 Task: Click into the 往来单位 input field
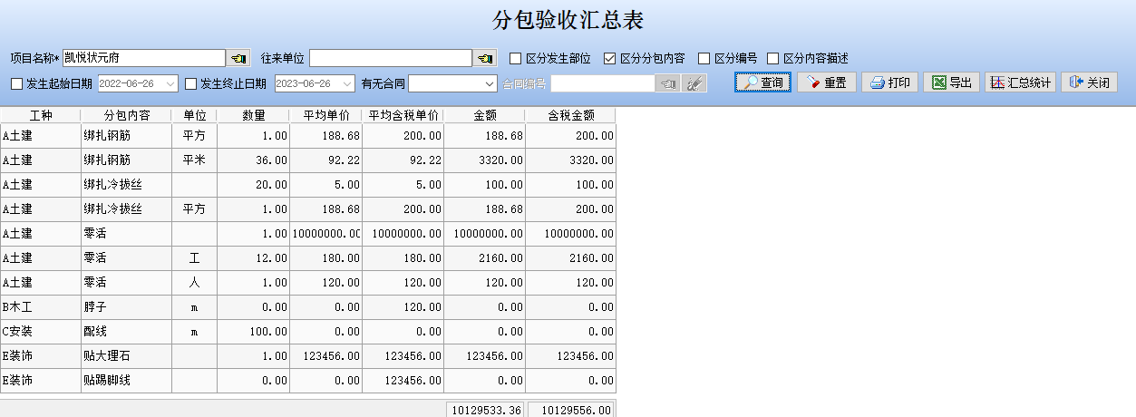tap(390, 58)
